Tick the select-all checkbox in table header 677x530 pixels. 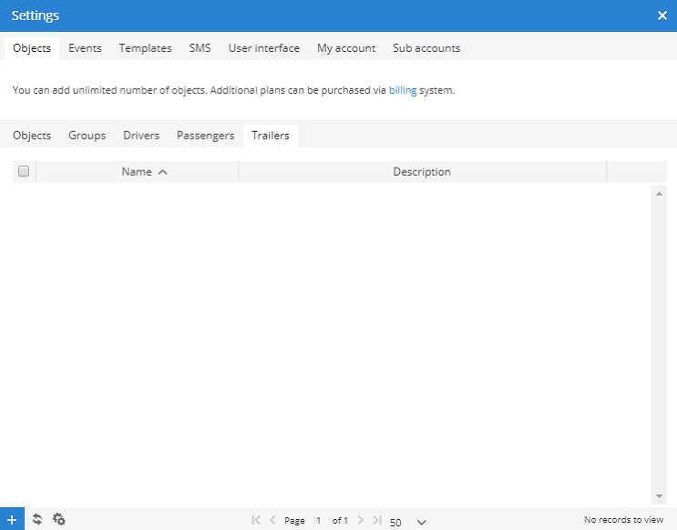[x=24, y=171]
